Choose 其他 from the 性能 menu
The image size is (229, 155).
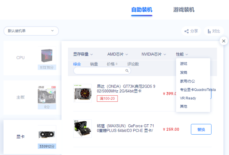point(184,106)
